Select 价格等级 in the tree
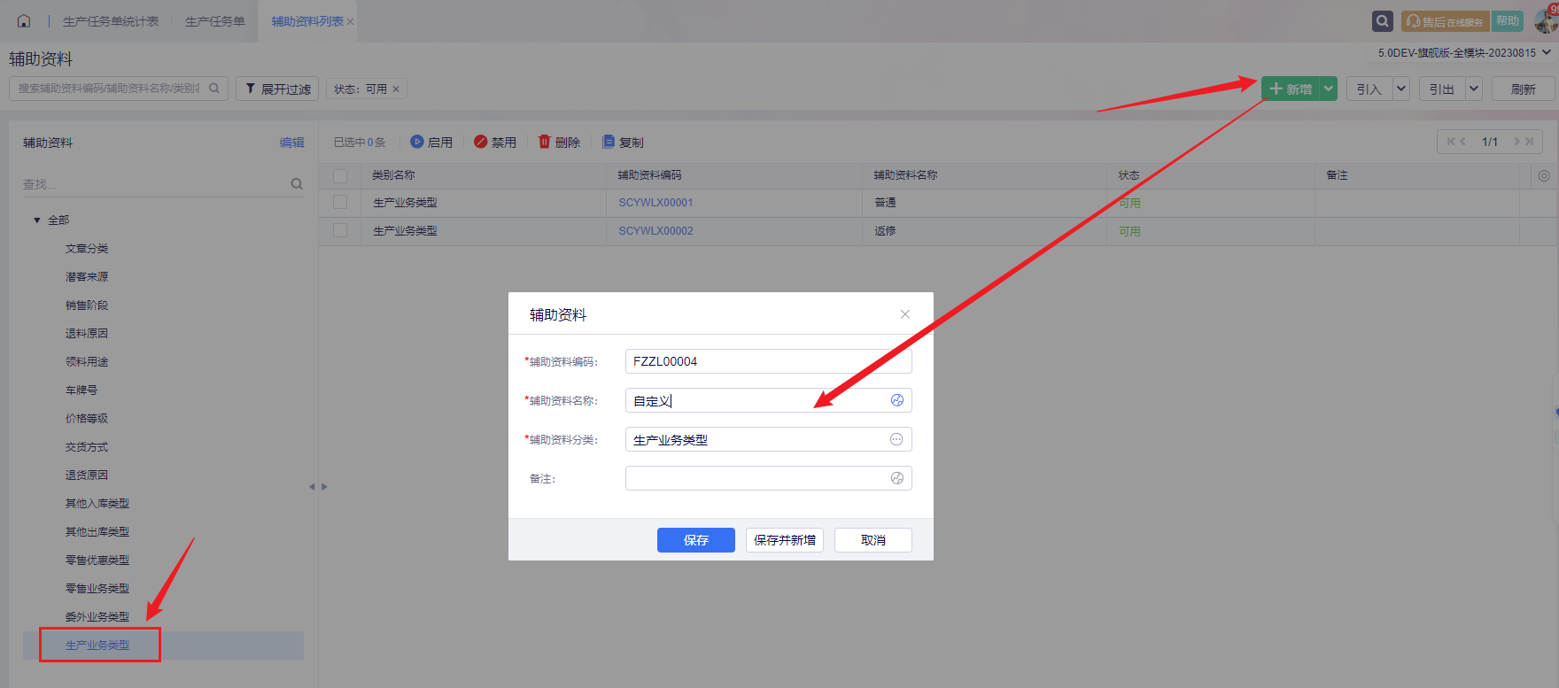 87,419
